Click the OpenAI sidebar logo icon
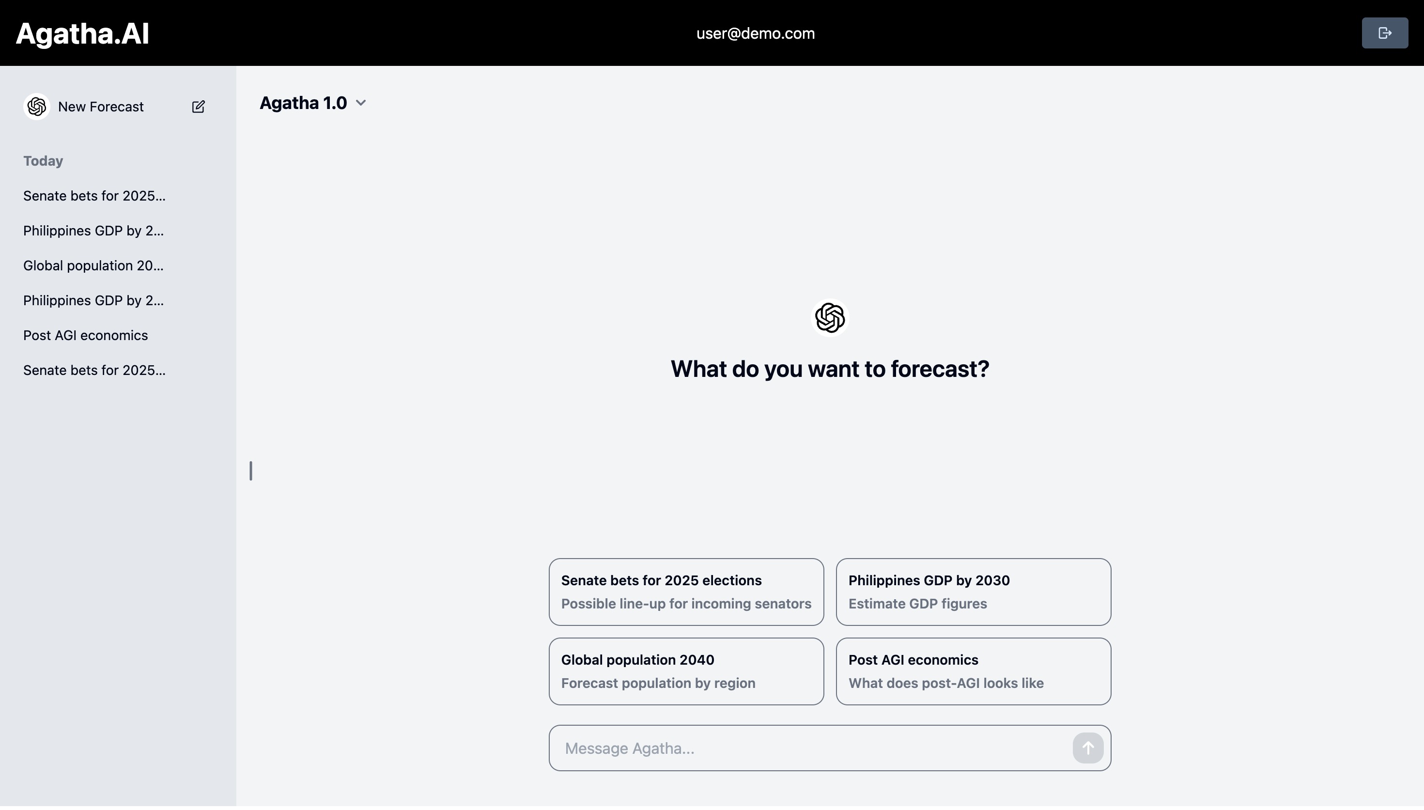Image resolution: width=1424 pixels, height=810 pixels. (x=36, y=106)
